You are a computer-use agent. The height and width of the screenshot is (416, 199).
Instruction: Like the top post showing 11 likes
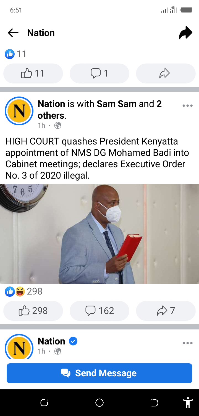click(x=33, y=73)
